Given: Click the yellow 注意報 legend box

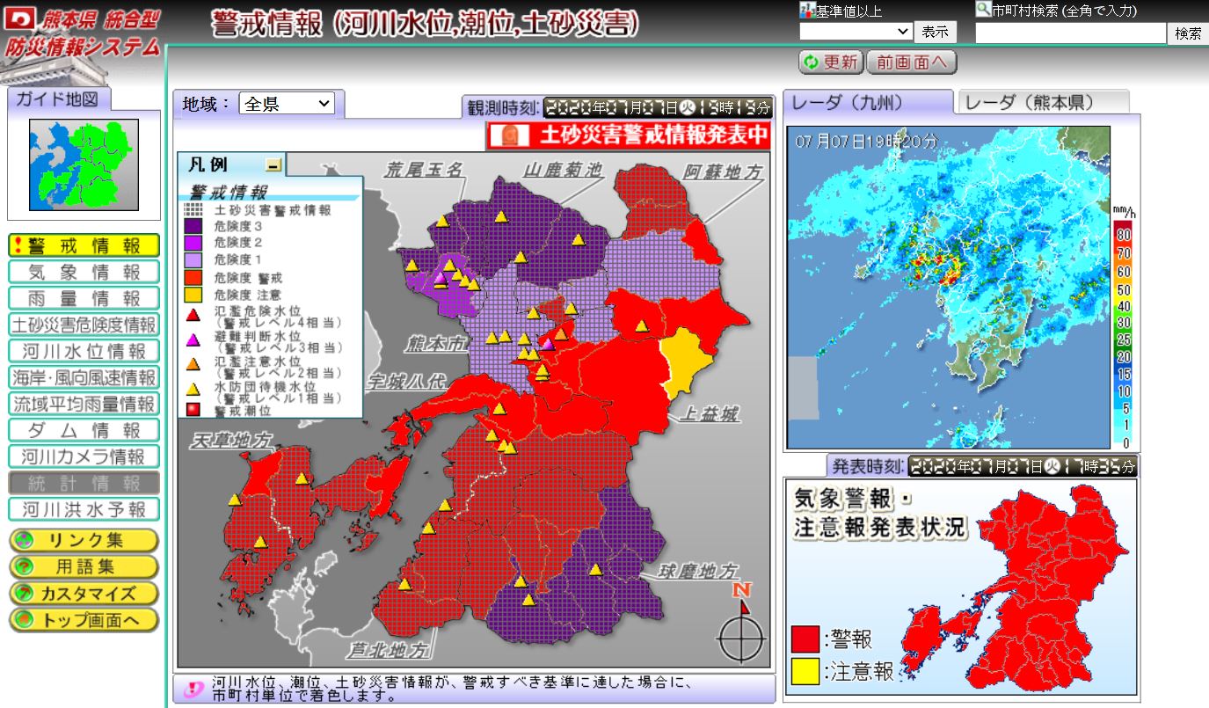Looking at the screenshot, I should tap(805, 673).
